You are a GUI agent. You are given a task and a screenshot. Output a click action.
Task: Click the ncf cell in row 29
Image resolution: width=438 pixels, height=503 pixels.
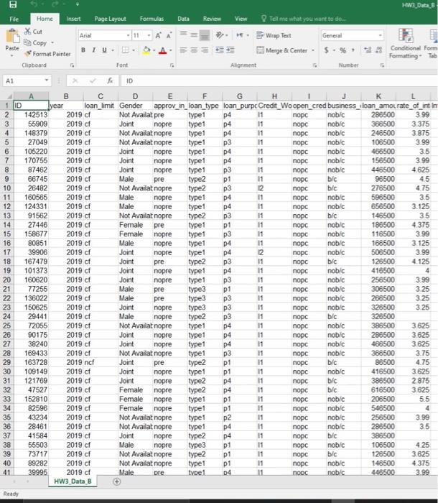click(x=101, y=362)
